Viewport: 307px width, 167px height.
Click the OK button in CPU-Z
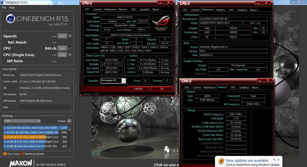(x=162, y=88)
